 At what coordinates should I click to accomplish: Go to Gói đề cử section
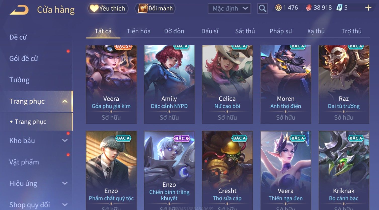click(24, 59)
